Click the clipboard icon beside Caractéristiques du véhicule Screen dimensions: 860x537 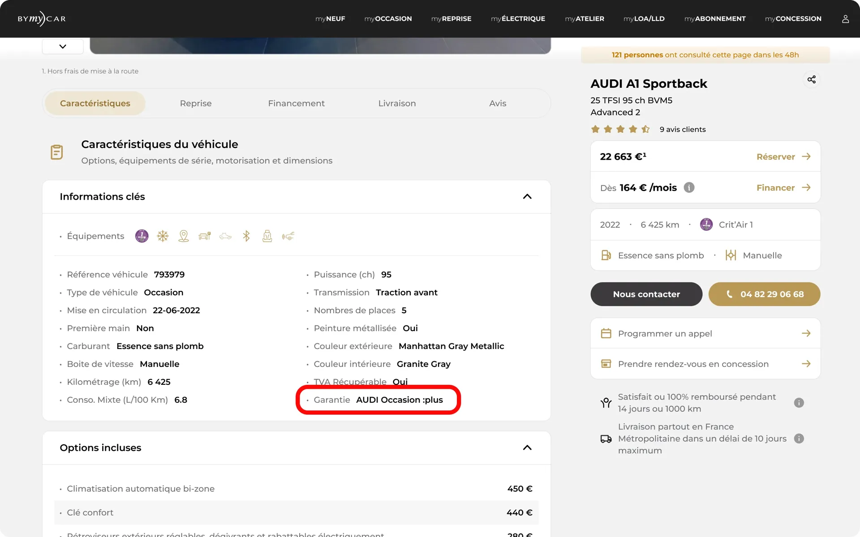pyautogui.click(x=57, y=152)
